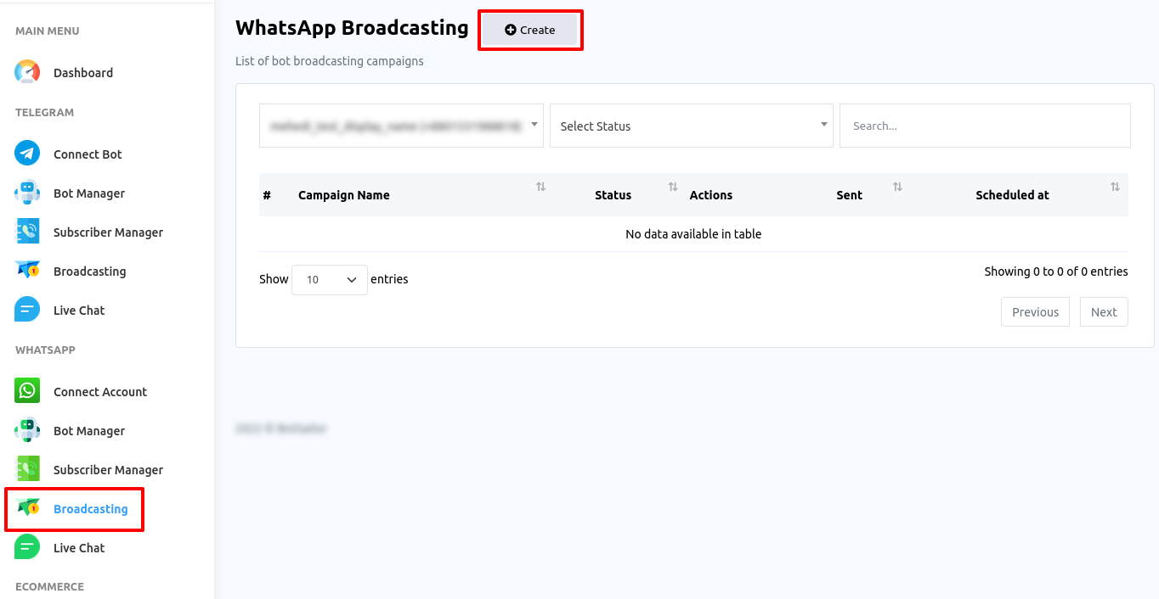
Task: Click the Create button
Action: [530, 29]
